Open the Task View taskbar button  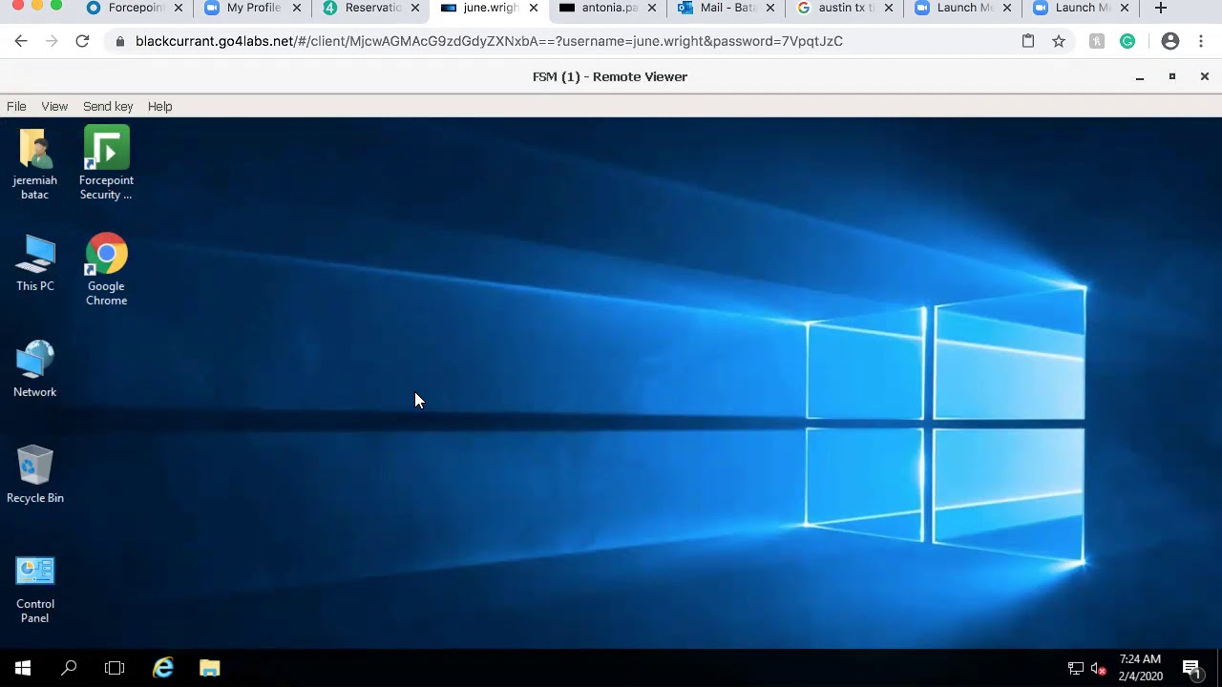coord(115,668)
